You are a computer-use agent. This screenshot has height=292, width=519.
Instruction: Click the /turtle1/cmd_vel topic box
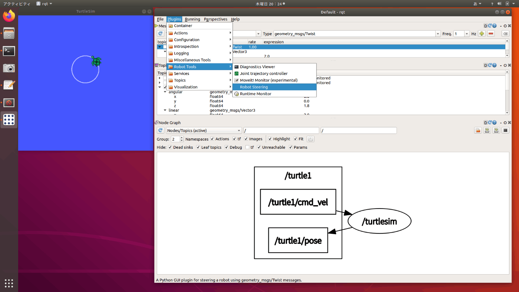click(298, 202)
